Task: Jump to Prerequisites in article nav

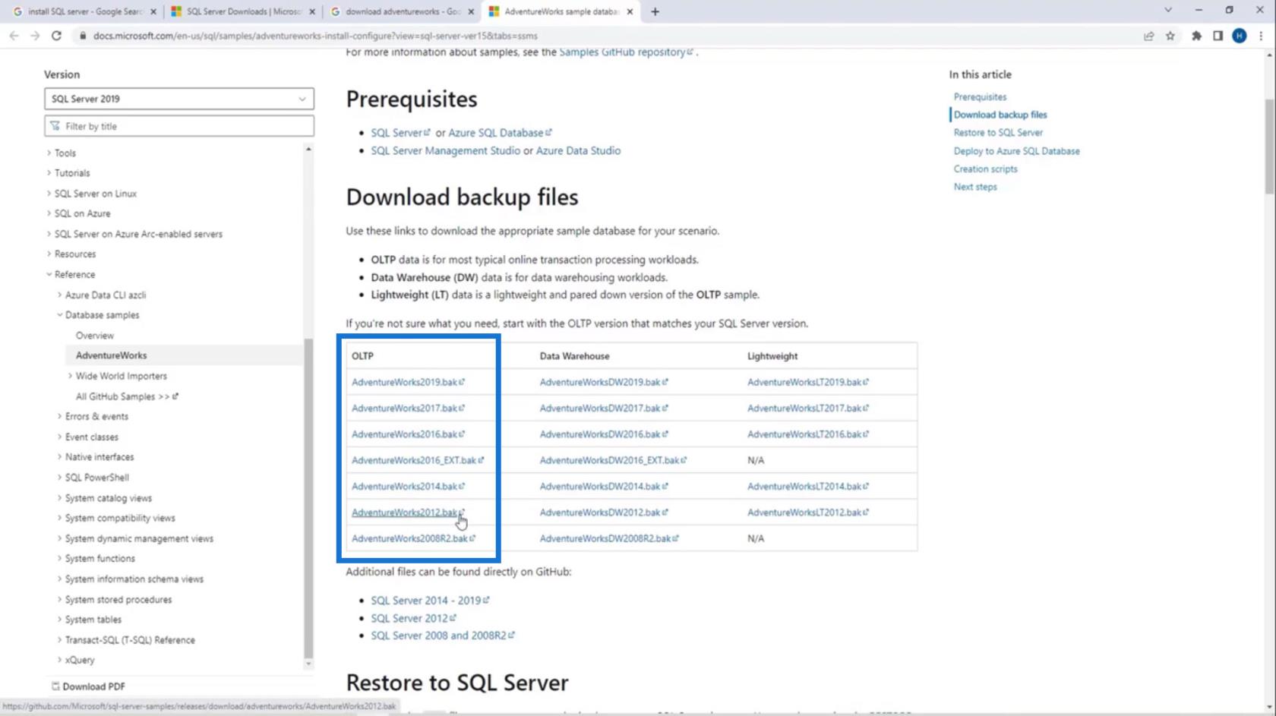Action: (980, 97)
